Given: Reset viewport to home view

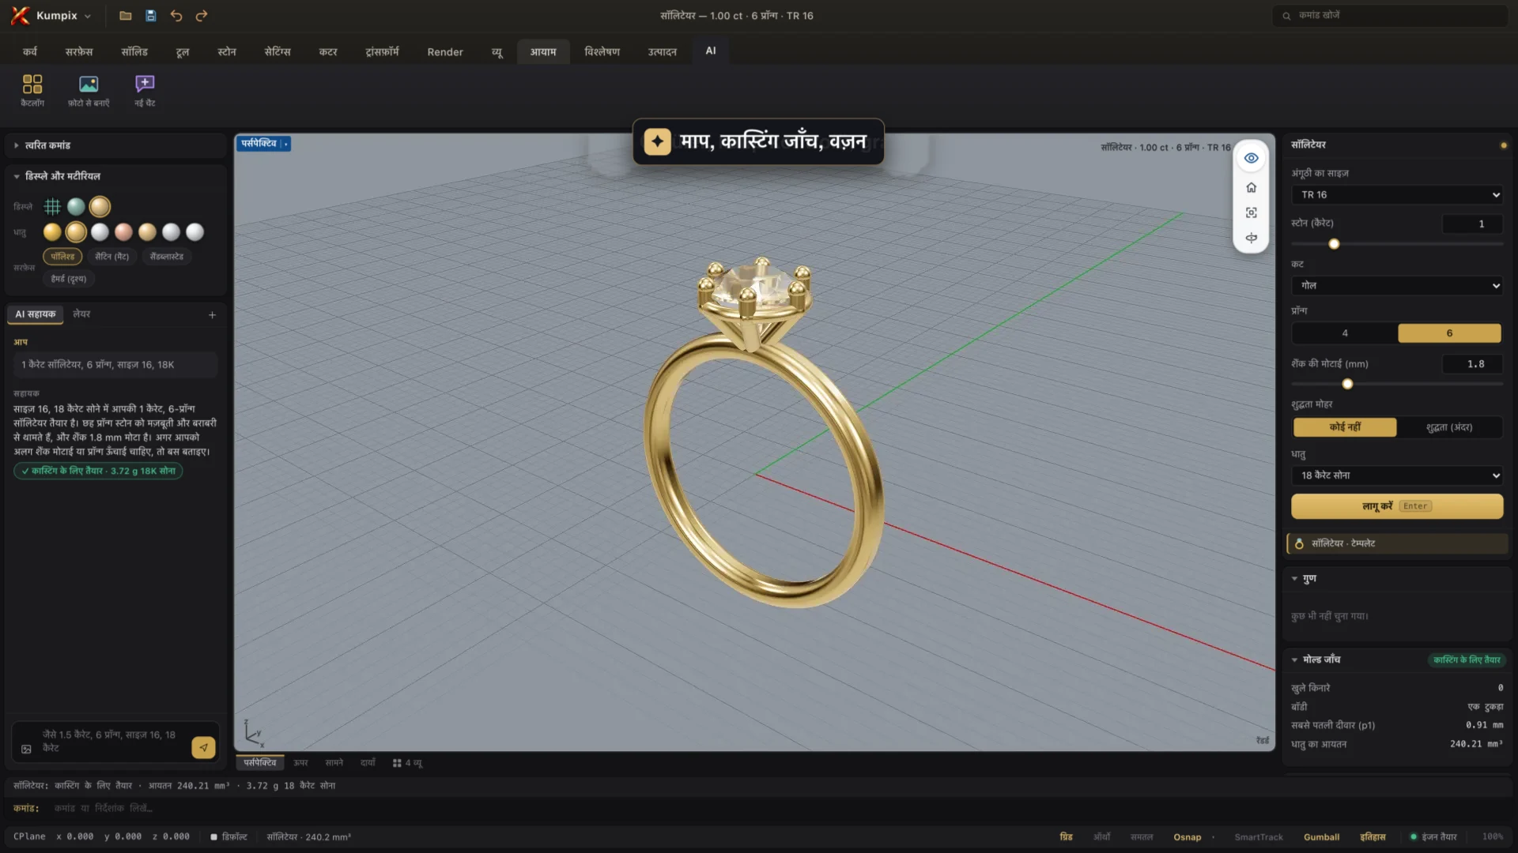Looking at the screenshot, I should 1251,187.
